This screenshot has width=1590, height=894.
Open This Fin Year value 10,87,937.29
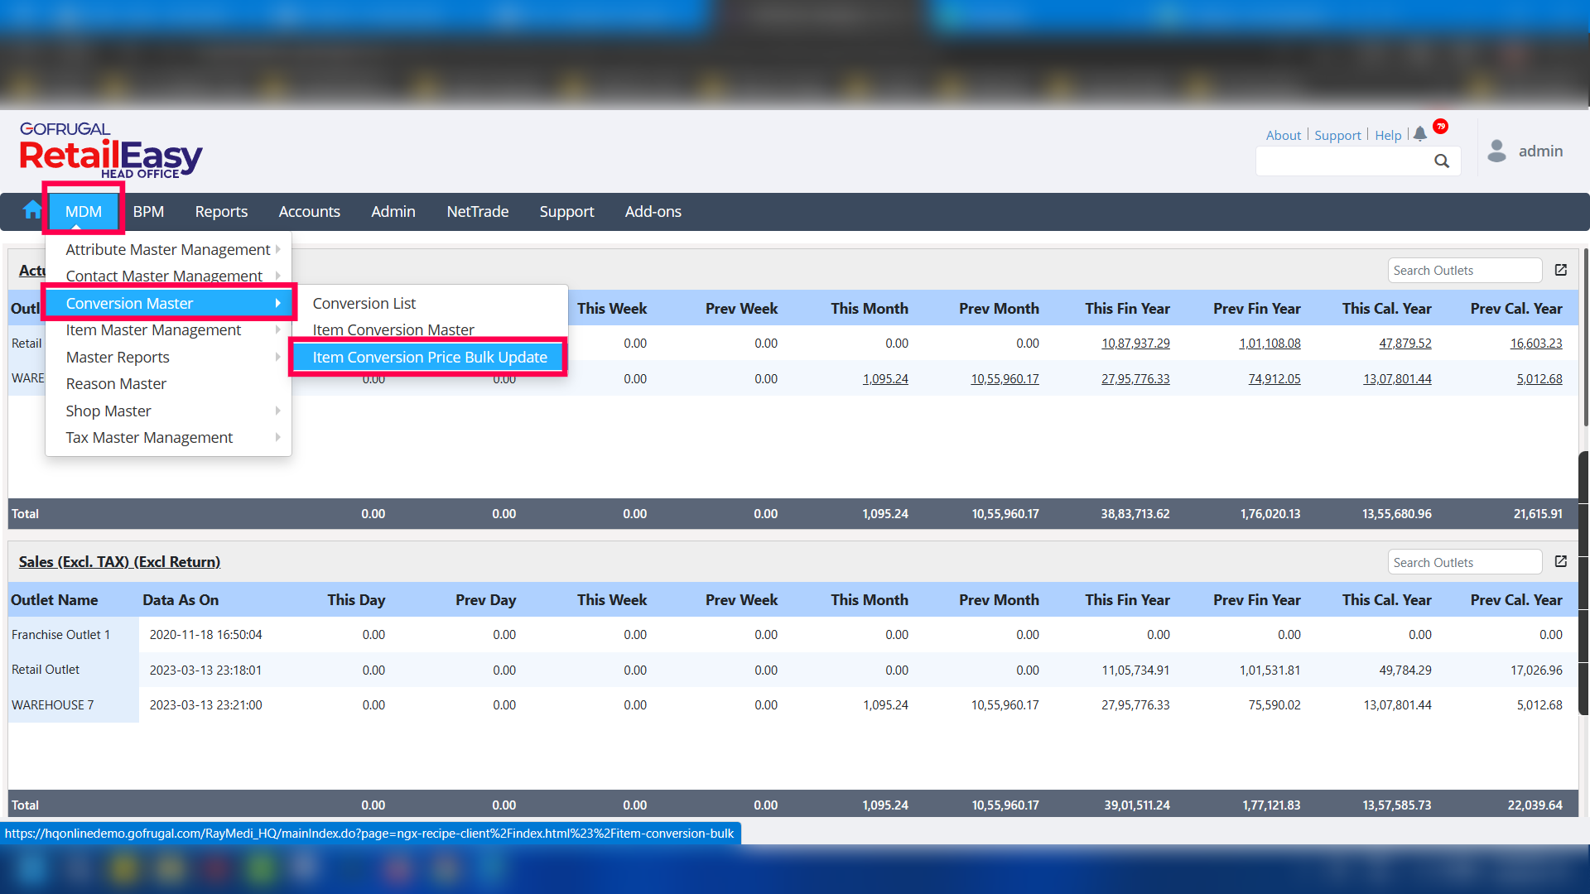click(x=1135, y=343)
